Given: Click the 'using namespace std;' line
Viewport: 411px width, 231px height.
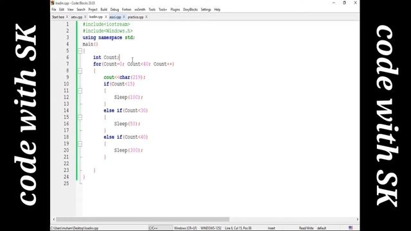Looking at the screenshot, I should click(109, 38).
